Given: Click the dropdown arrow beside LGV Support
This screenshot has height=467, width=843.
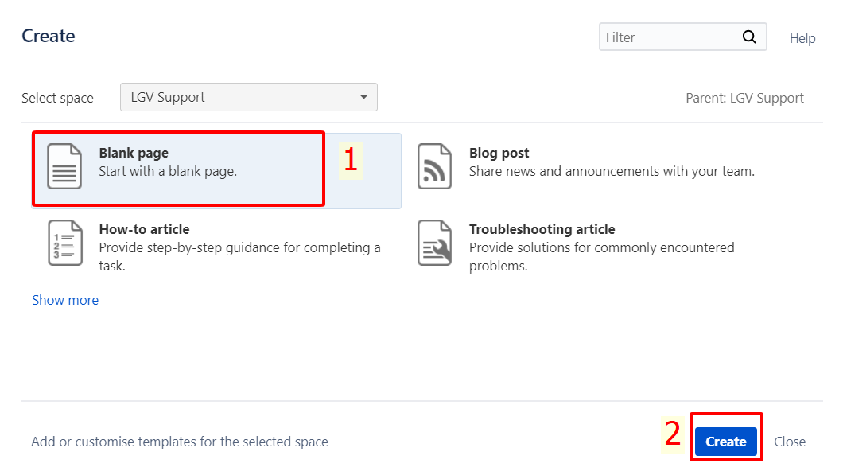Looking at the screenshot, I should point(363,97).
